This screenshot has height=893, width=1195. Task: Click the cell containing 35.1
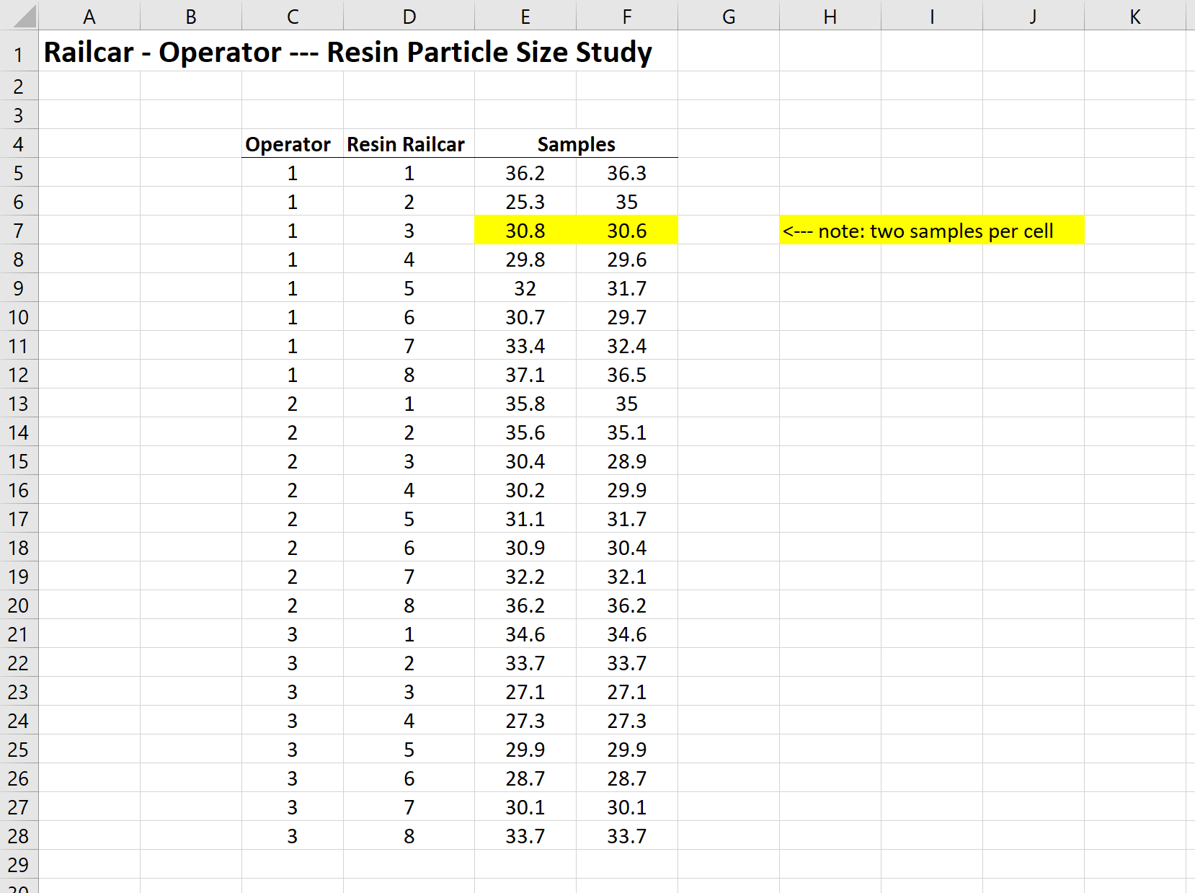627,432
